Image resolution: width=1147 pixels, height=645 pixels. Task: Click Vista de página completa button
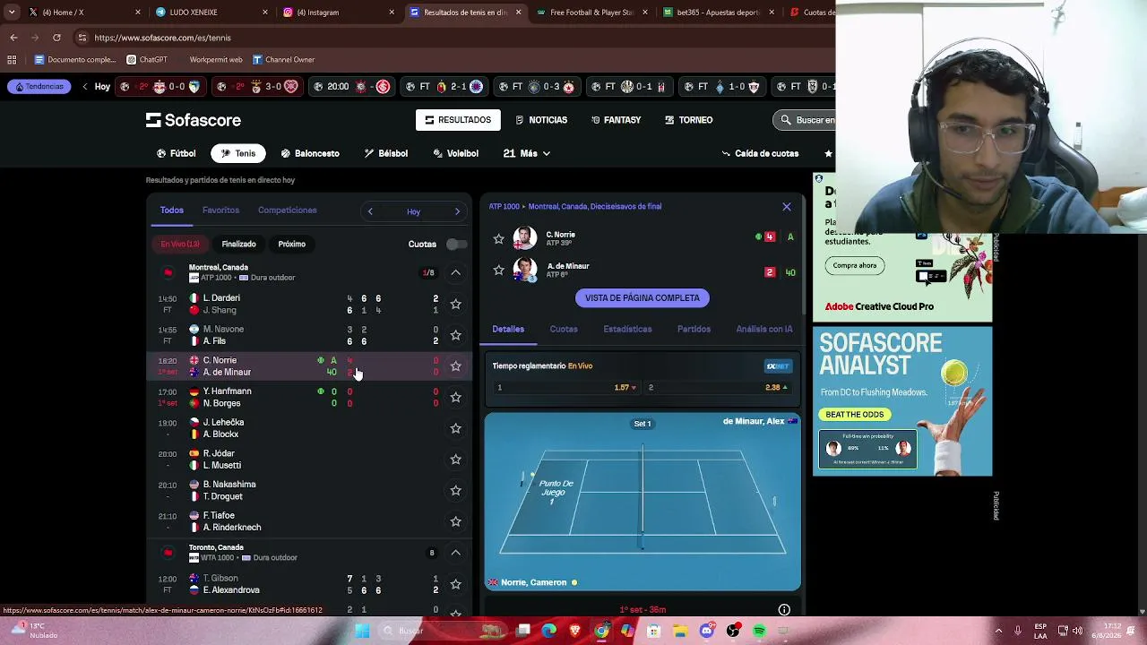642,298
